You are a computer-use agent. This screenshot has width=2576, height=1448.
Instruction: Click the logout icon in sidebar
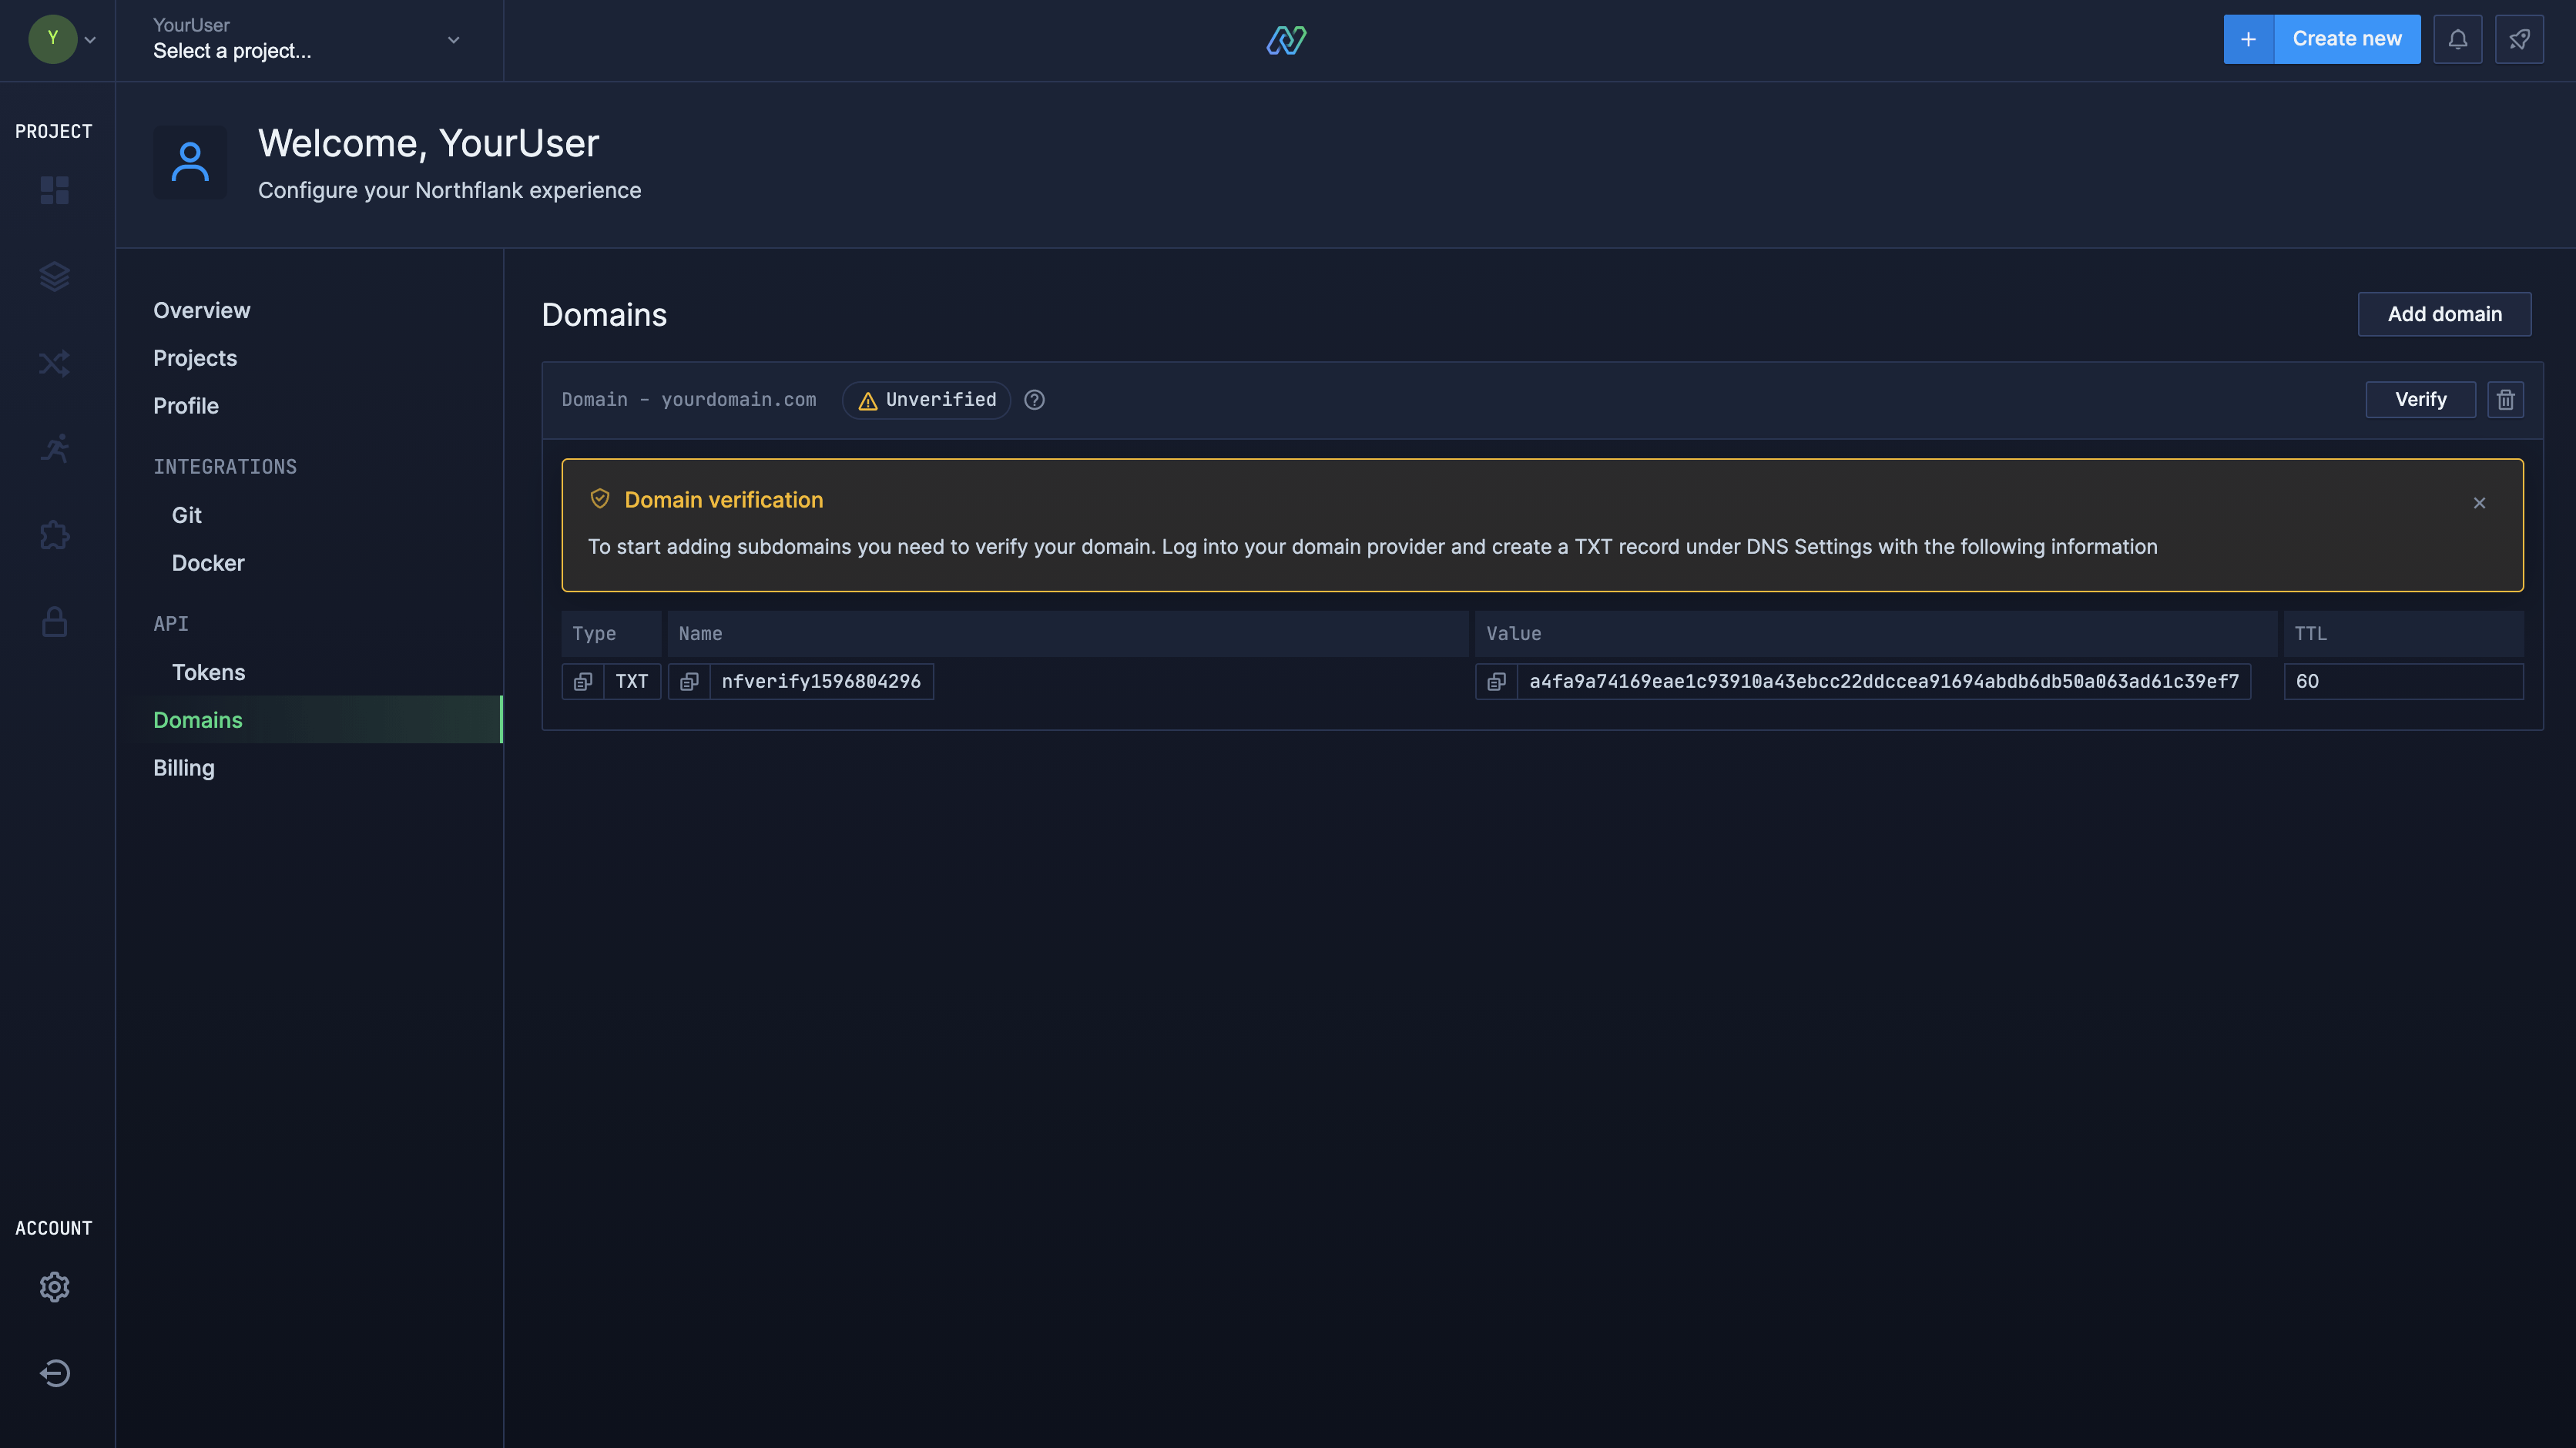[x=55, y=1373]
